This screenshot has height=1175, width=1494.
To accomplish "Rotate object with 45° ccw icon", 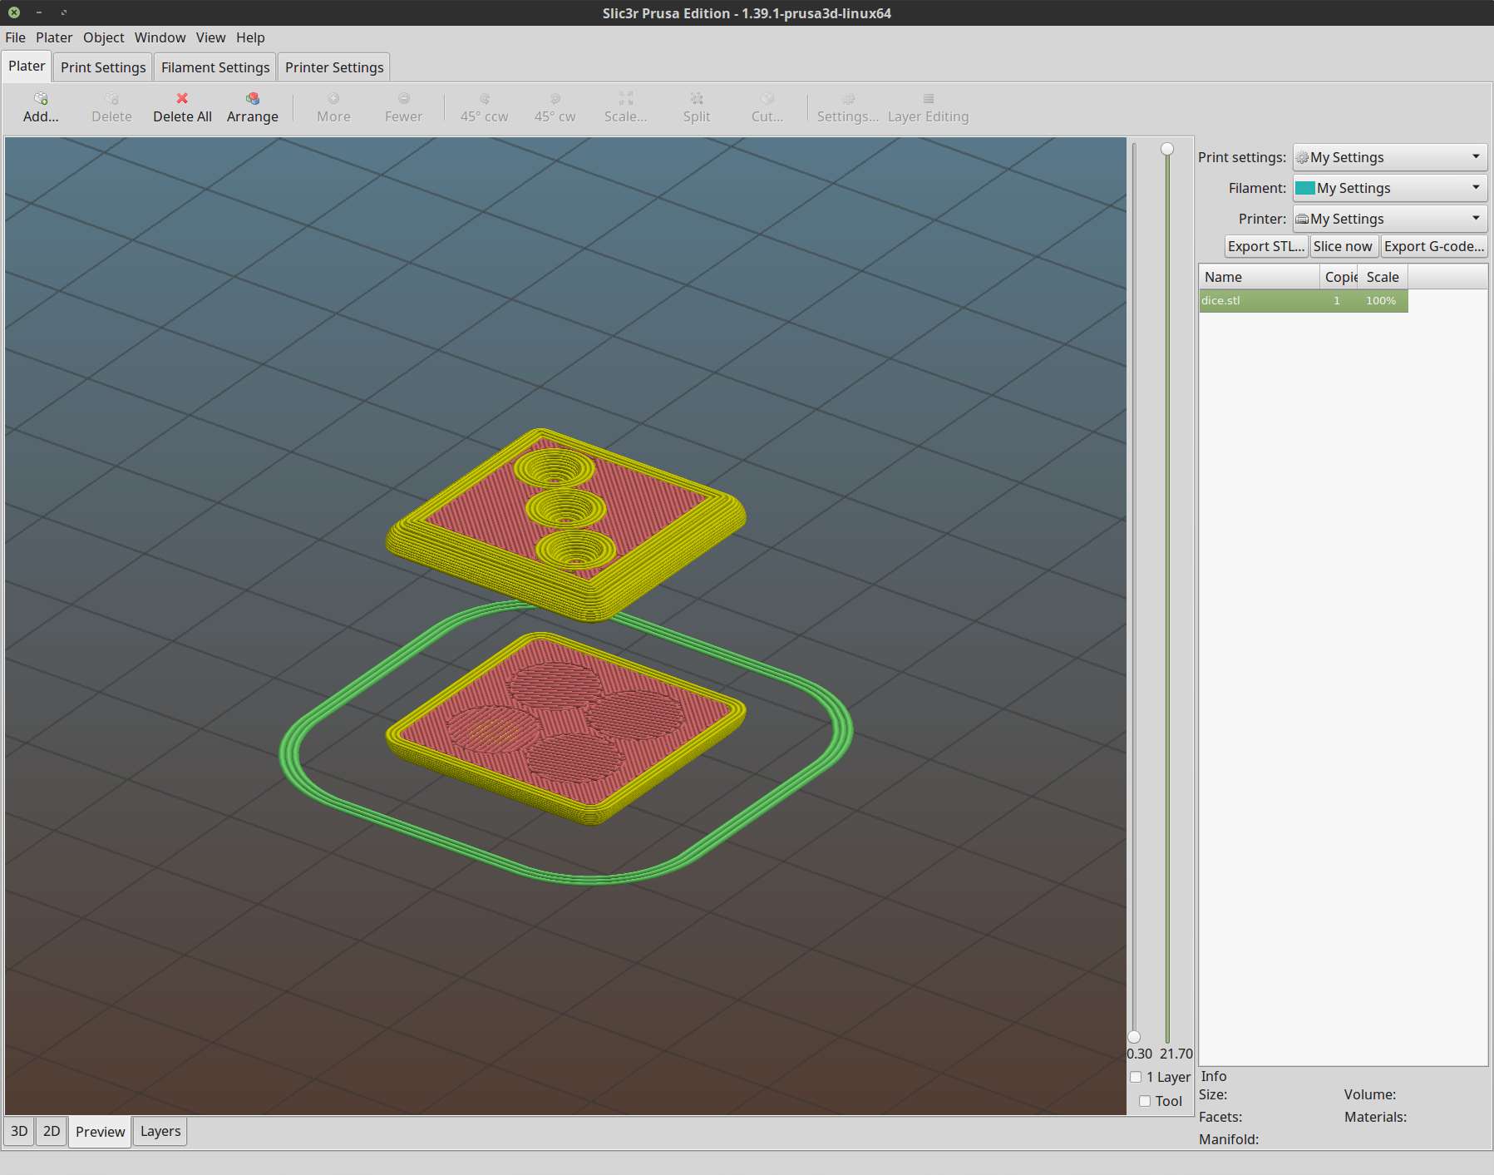I will [x=485, y=99].
